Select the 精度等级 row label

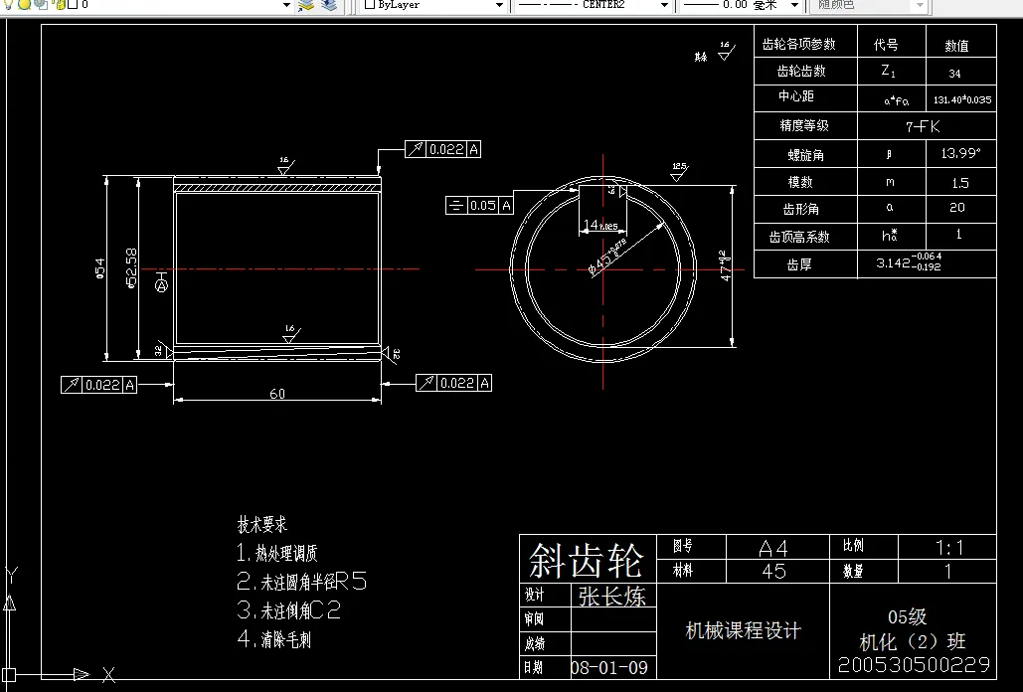point(803,125)
